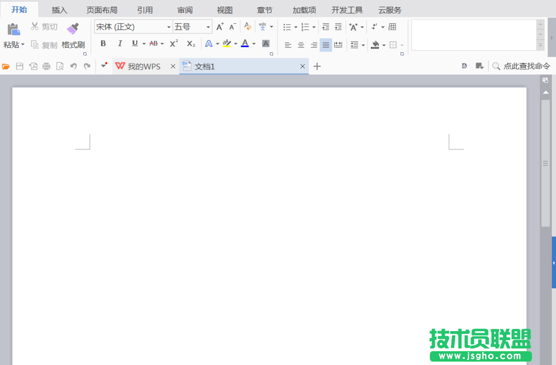Toggle italic formatting
Viewport: 556px width, 365px height.
(119, 44)
